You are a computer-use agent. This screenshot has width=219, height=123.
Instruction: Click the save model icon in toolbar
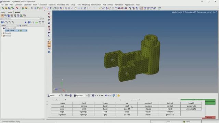[x=9, y=8]
